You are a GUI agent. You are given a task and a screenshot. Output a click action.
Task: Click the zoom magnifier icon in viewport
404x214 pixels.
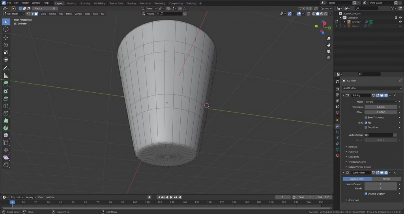coord(329,39)
